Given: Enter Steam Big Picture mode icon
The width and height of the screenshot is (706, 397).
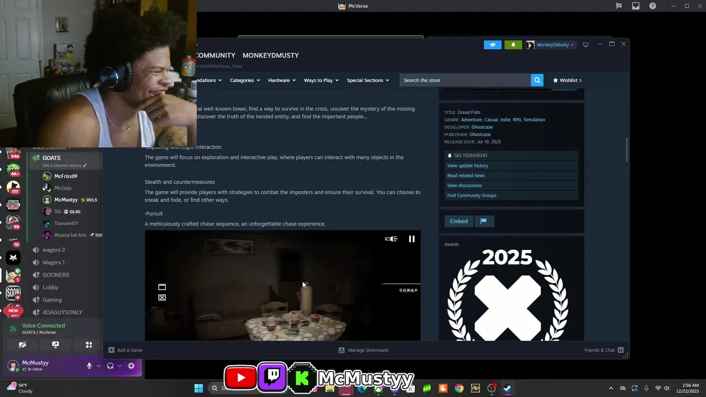Looking at the screenshot, I should point(586,45).
